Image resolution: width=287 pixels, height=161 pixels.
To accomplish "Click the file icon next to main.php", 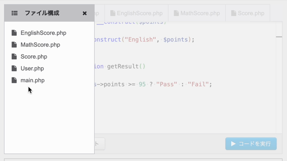I will 14,80.
